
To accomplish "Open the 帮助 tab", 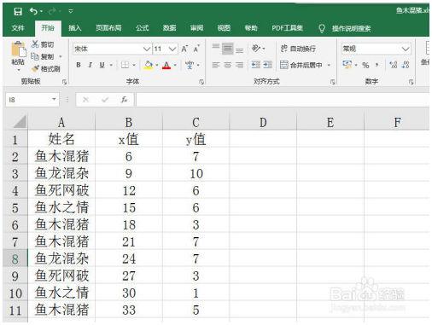I will 251,28.
